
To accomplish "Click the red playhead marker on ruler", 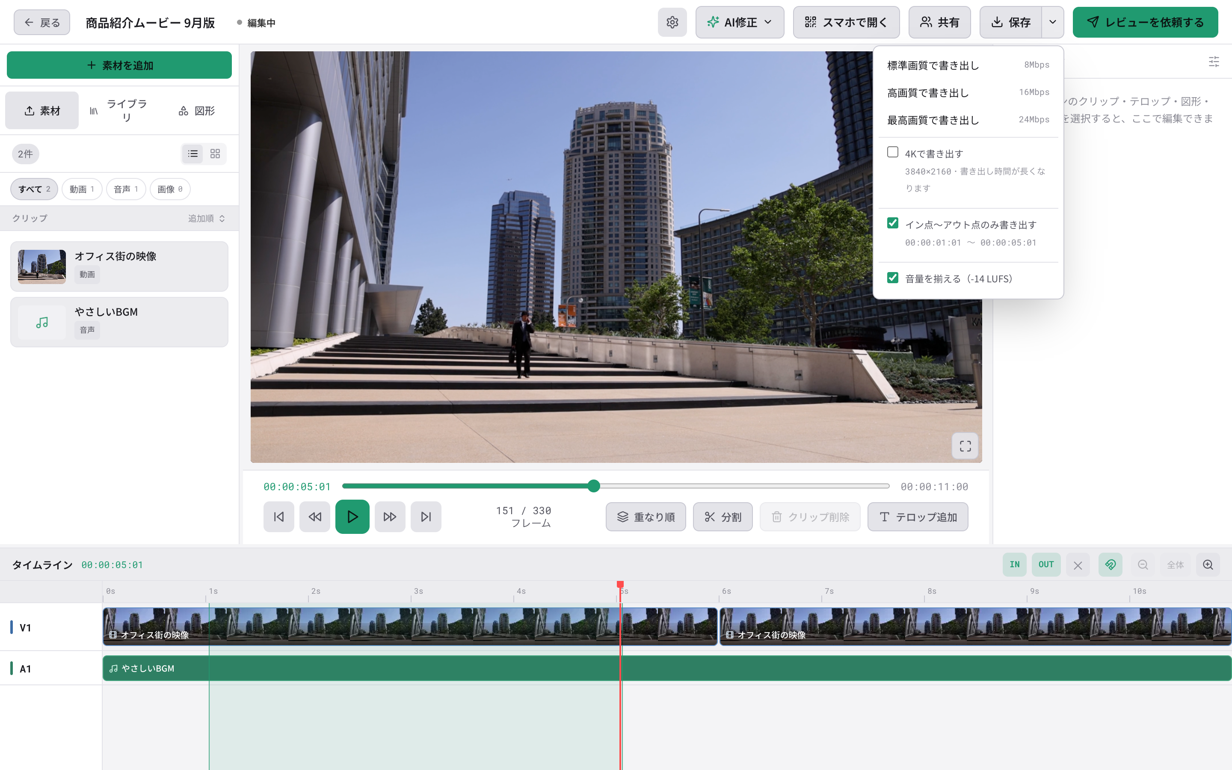I will click(620, 585).
